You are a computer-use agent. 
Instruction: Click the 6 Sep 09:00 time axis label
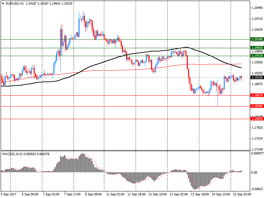(30, 194)
